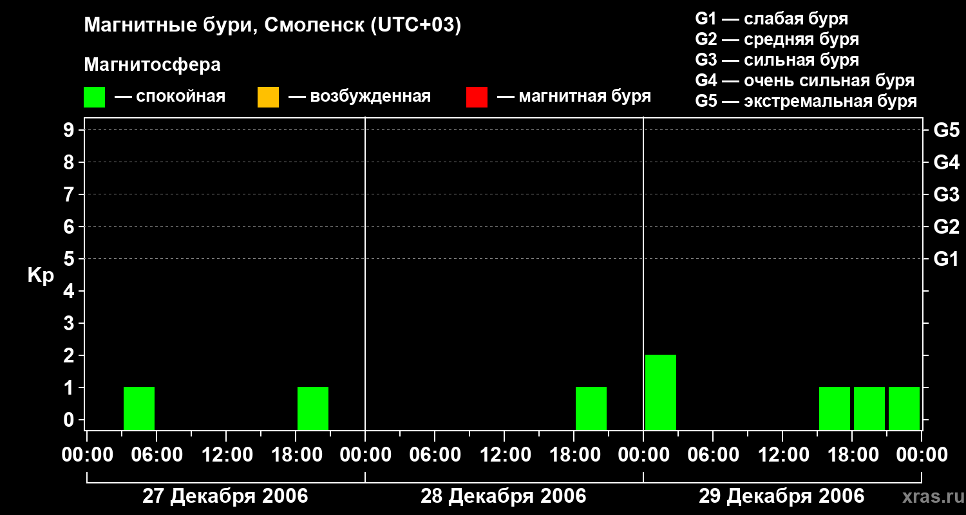Click the red 'магнитная буря' legend swatch
Screen dimensions: 966x515
[477, 97]
